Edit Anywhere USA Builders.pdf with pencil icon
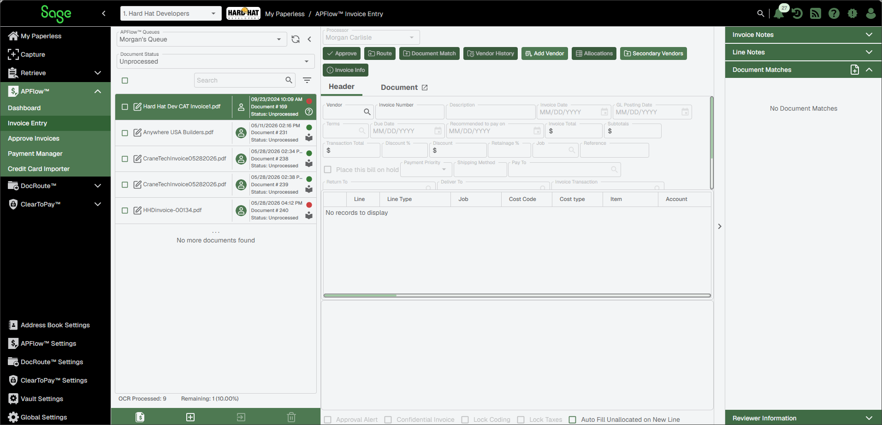This screenshot has height=425, width=882. coord(137,133)
